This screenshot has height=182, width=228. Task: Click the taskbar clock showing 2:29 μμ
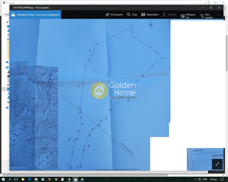click(x=213, y=179)
